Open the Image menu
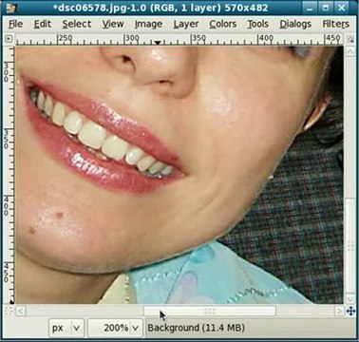 coord(148,24)
